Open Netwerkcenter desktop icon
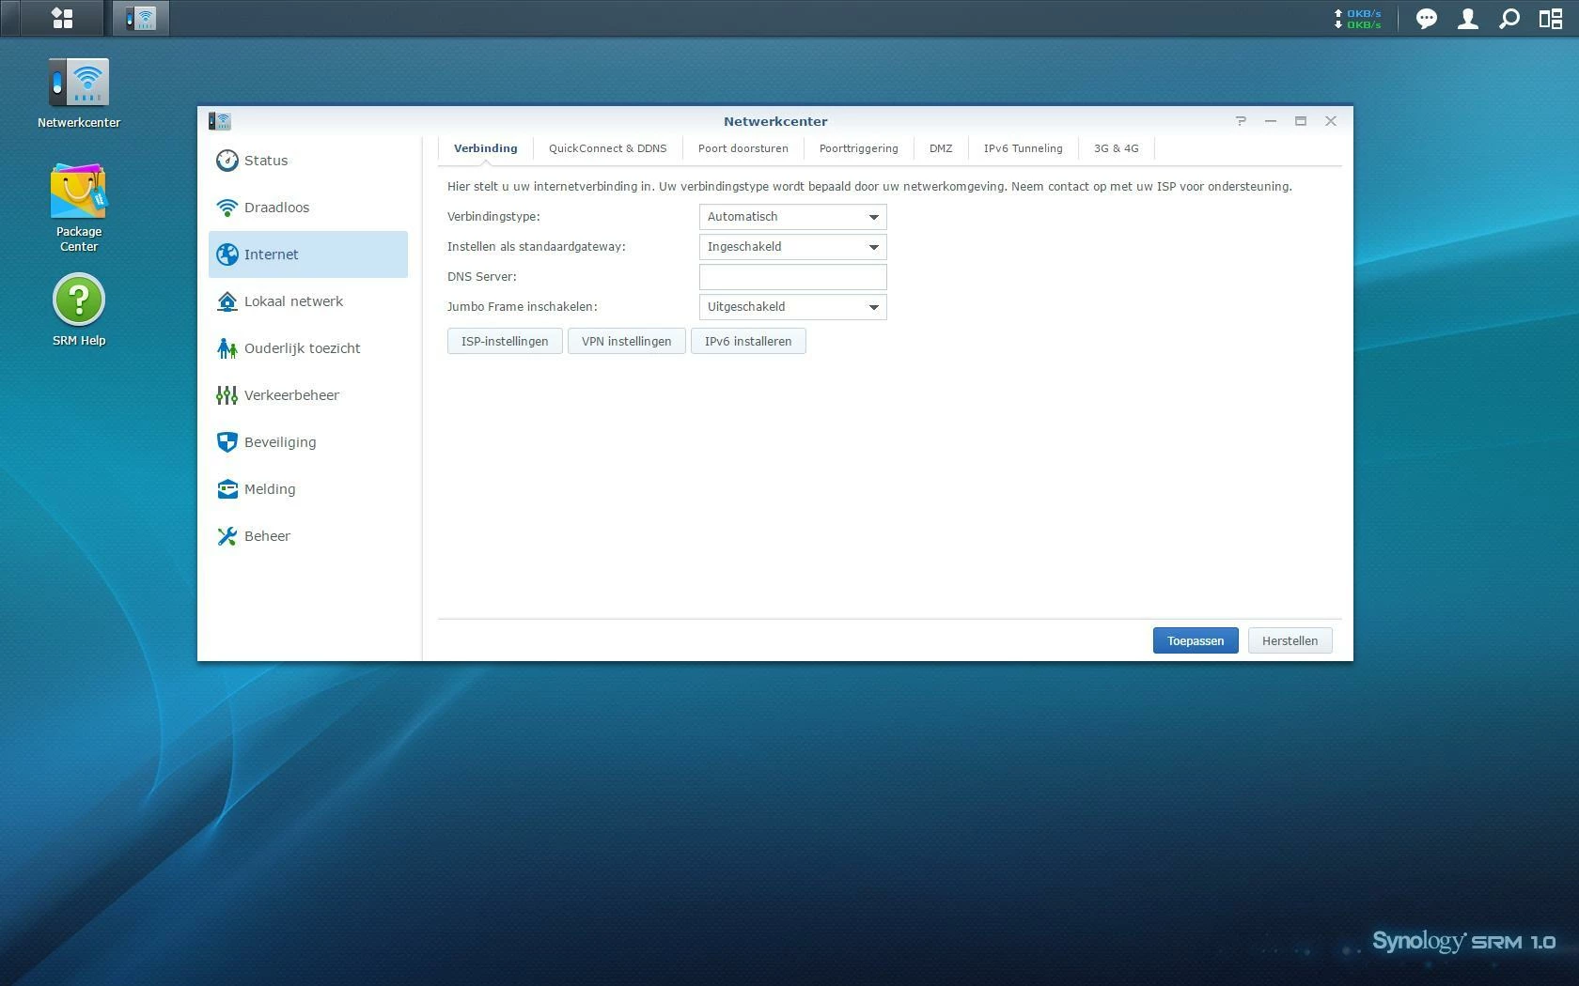 79,93
